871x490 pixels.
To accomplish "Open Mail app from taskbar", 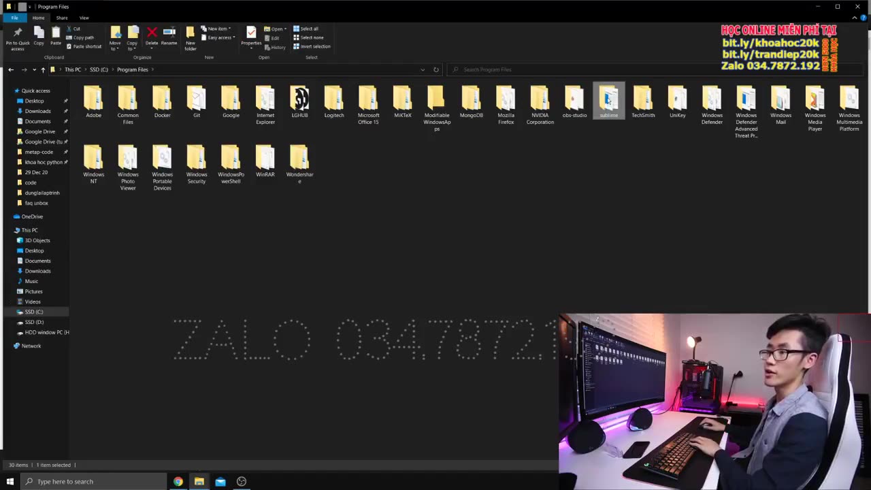I will (220, 481).
